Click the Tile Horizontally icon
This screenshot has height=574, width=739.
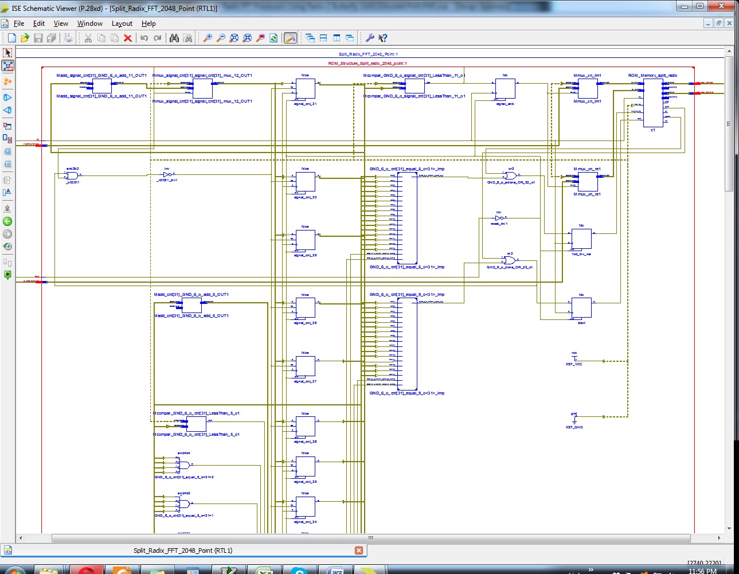click(x=323, y=38)
